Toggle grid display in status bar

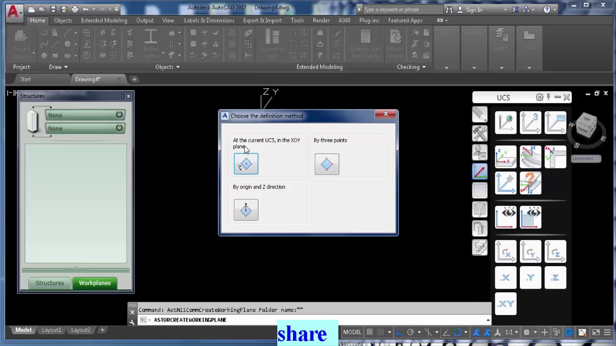tap(370, 332)
